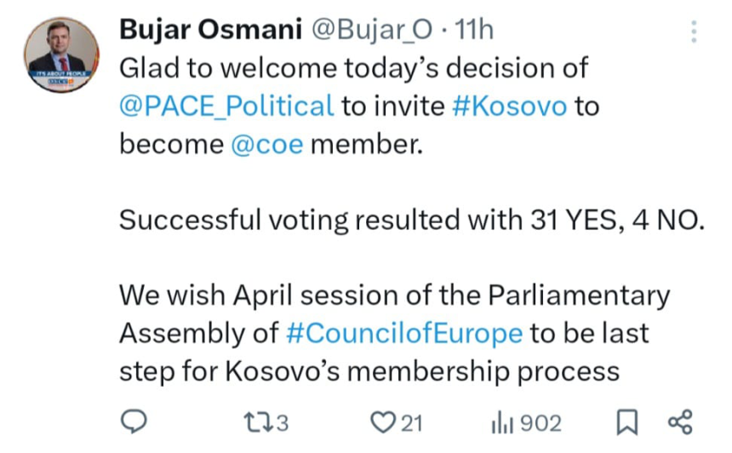Click the sentence about 31 YES, 4 NO
The height and width of the screenshot is (453, 732).
click(412, 220)
